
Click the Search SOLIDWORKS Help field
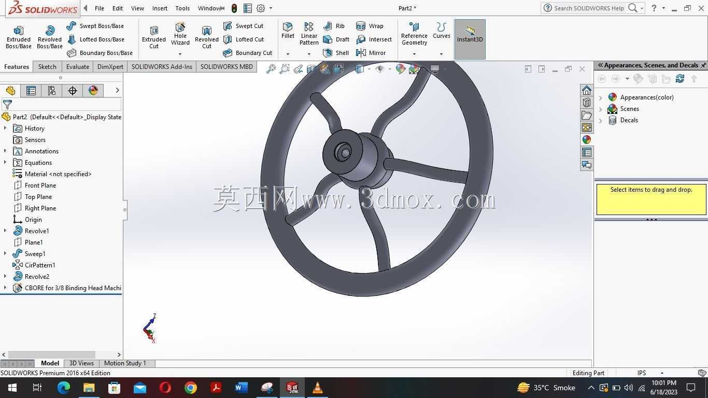pos(589,8)
